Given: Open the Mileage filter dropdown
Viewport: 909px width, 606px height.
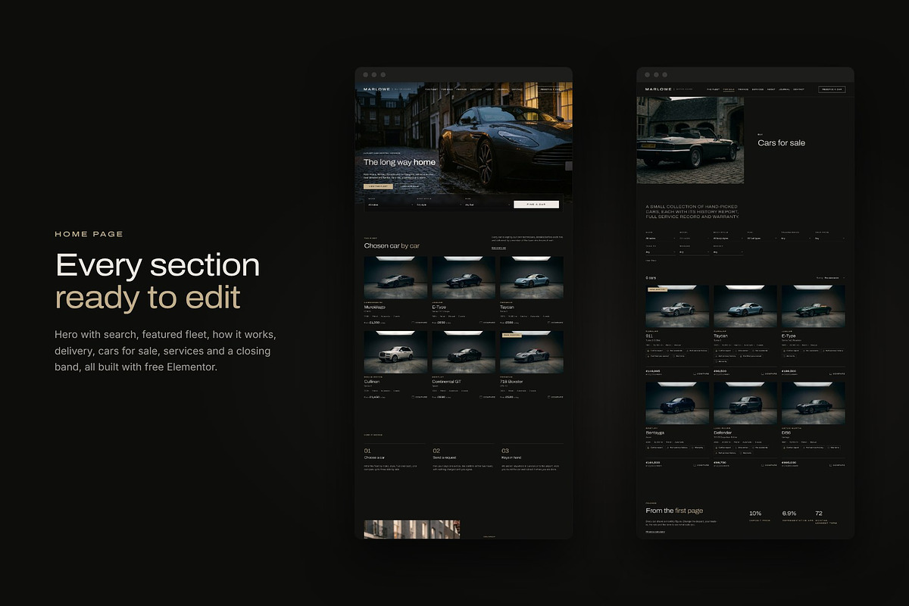Looking at the screenshot, I should pos(695,252).
